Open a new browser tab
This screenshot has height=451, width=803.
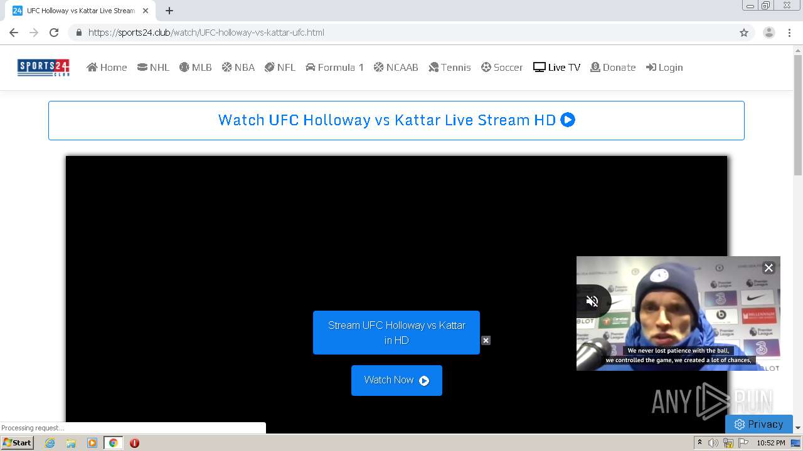169,11
